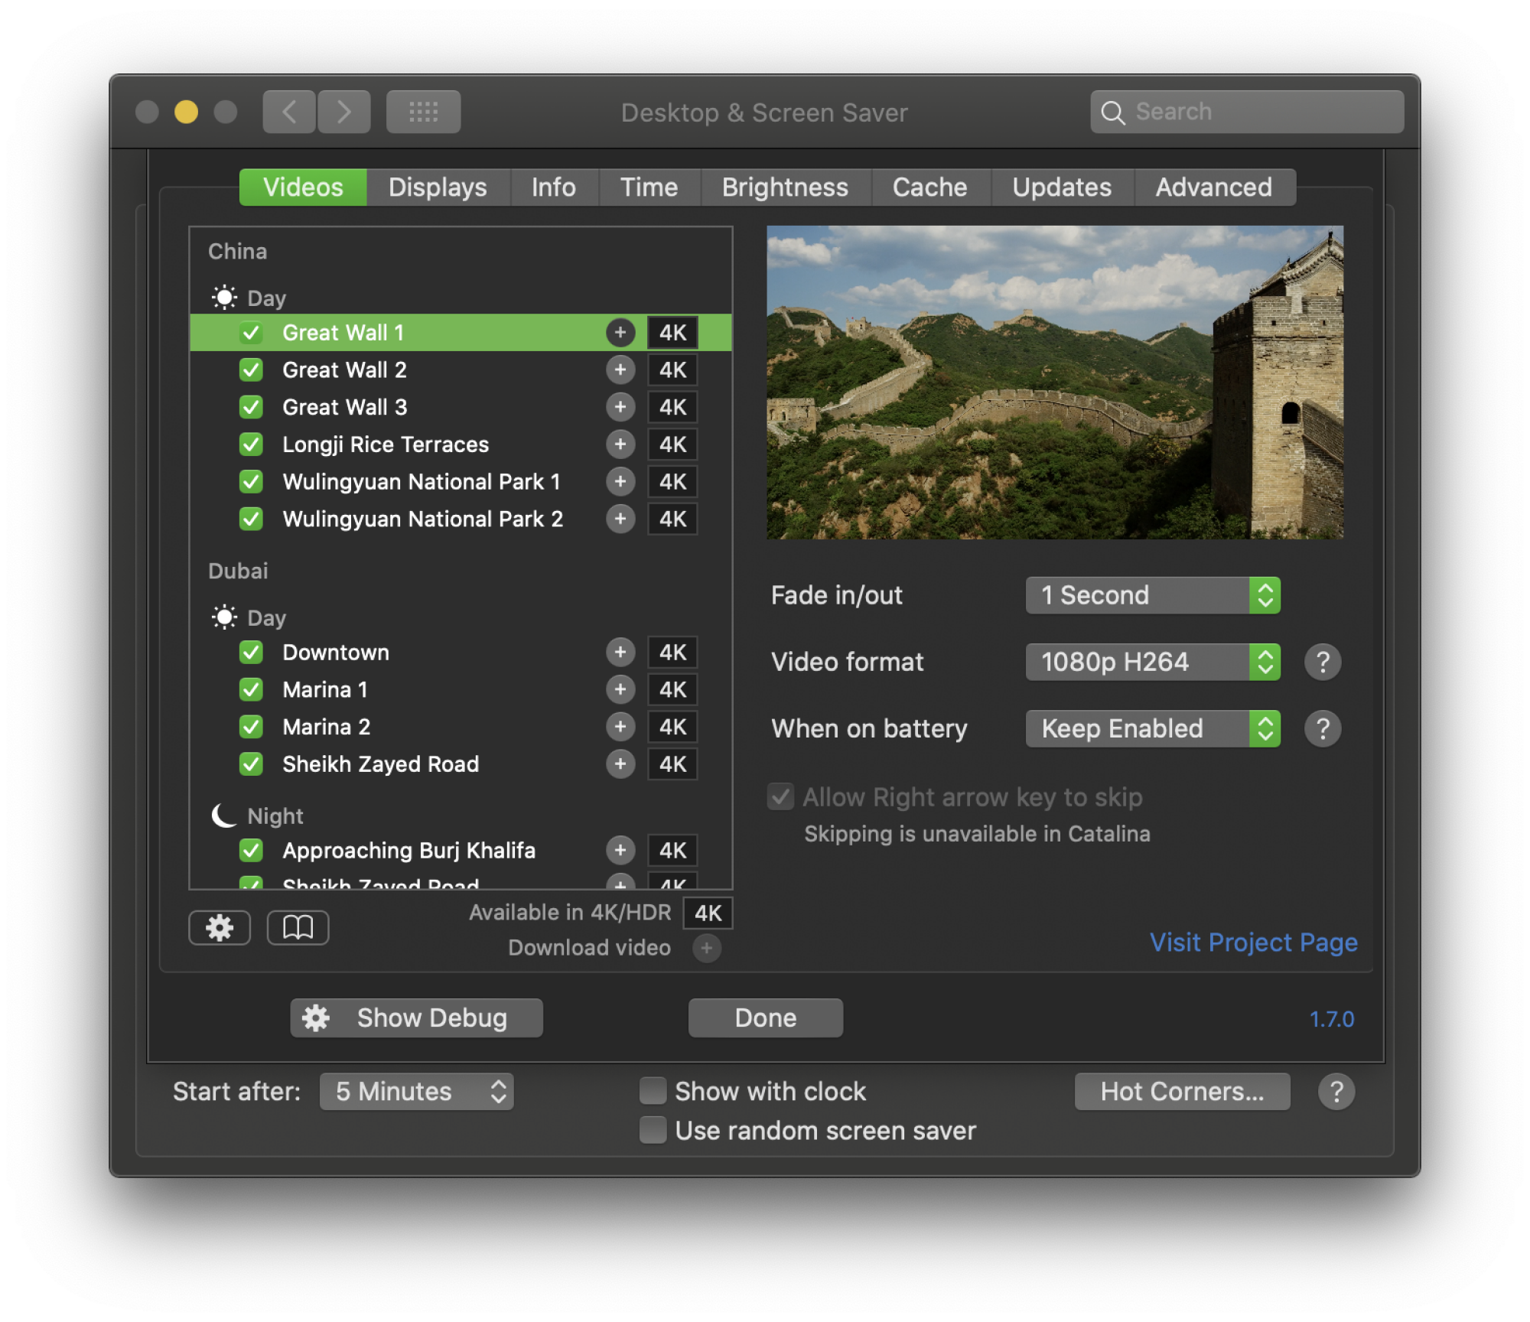Click the plus icon for Approaching Burj Khalifa
This screenshot has width=1530, height=1322.
point(620,851)
